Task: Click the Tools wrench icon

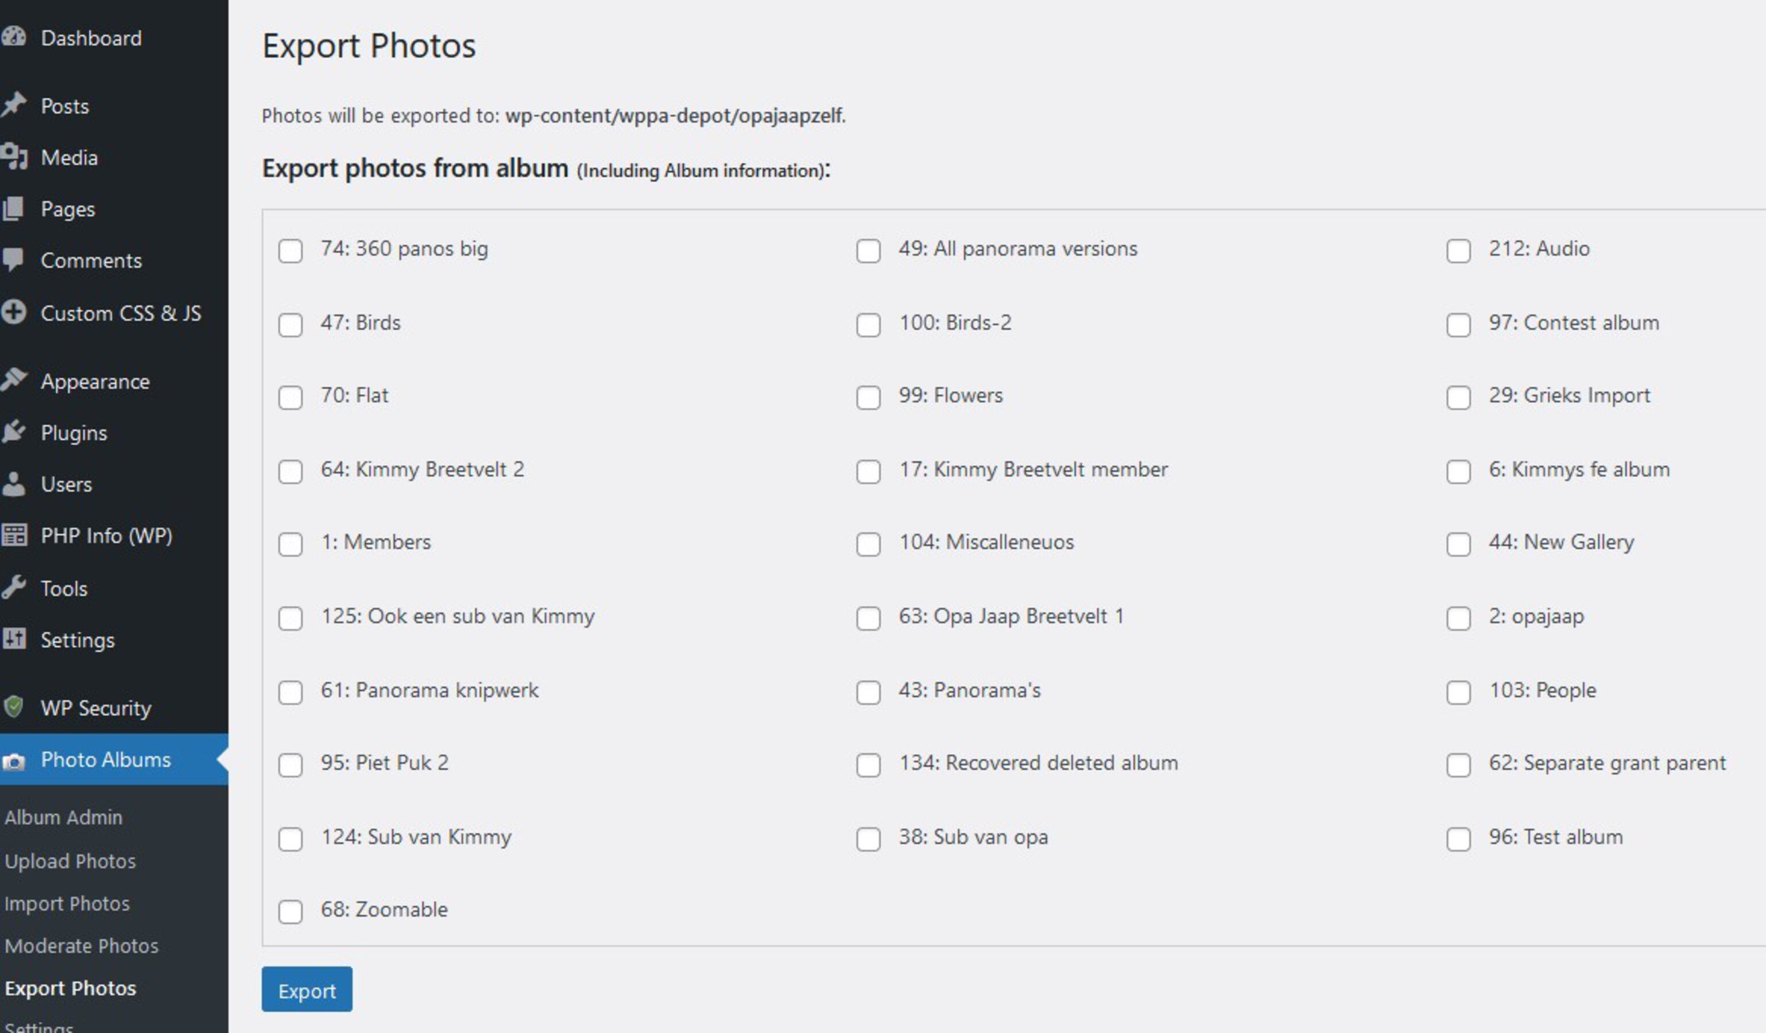Action: (x=13, y=588)
